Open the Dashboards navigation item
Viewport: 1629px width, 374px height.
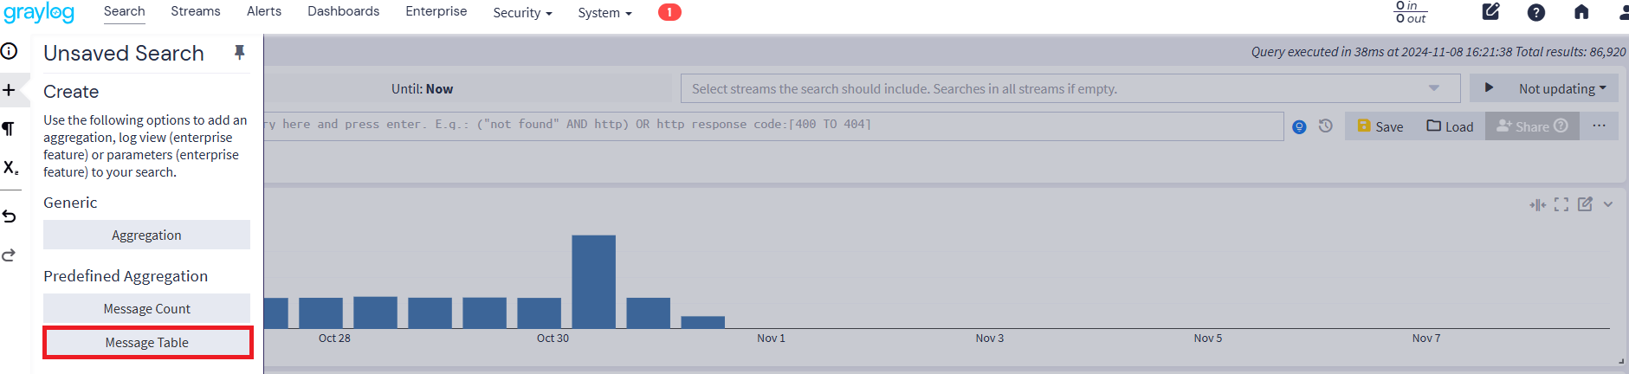pos(343,11)
